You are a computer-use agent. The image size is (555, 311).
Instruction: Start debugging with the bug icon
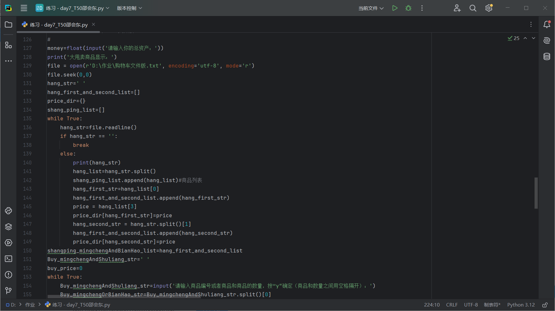[408, 8]
